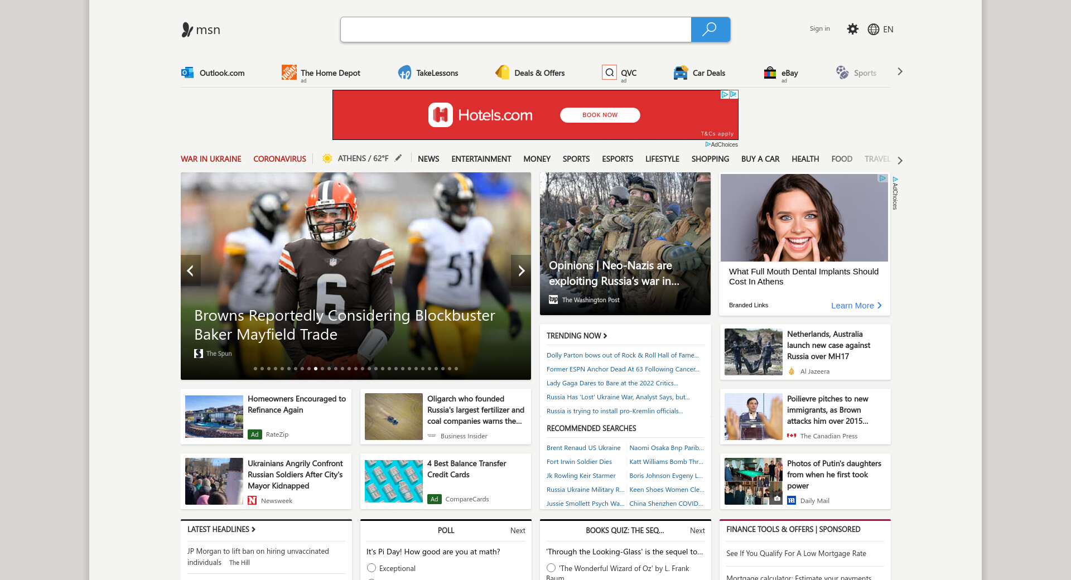Switch to the LIFESTYLE tab

[x=662, y=159]
